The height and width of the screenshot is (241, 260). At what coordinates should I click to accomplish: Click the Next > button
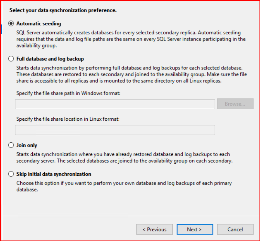click(195, 229)
